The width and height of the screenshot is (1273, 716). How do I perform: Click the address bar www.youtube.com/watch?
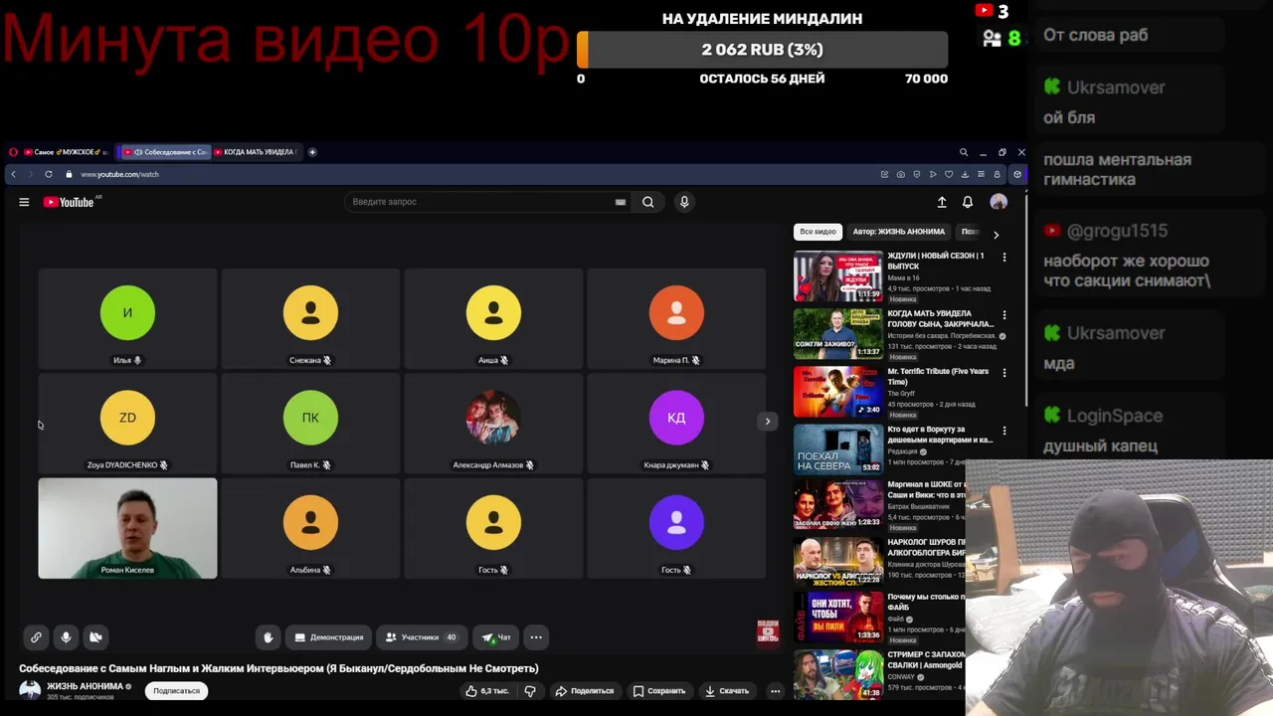click(x=119, y=174)
